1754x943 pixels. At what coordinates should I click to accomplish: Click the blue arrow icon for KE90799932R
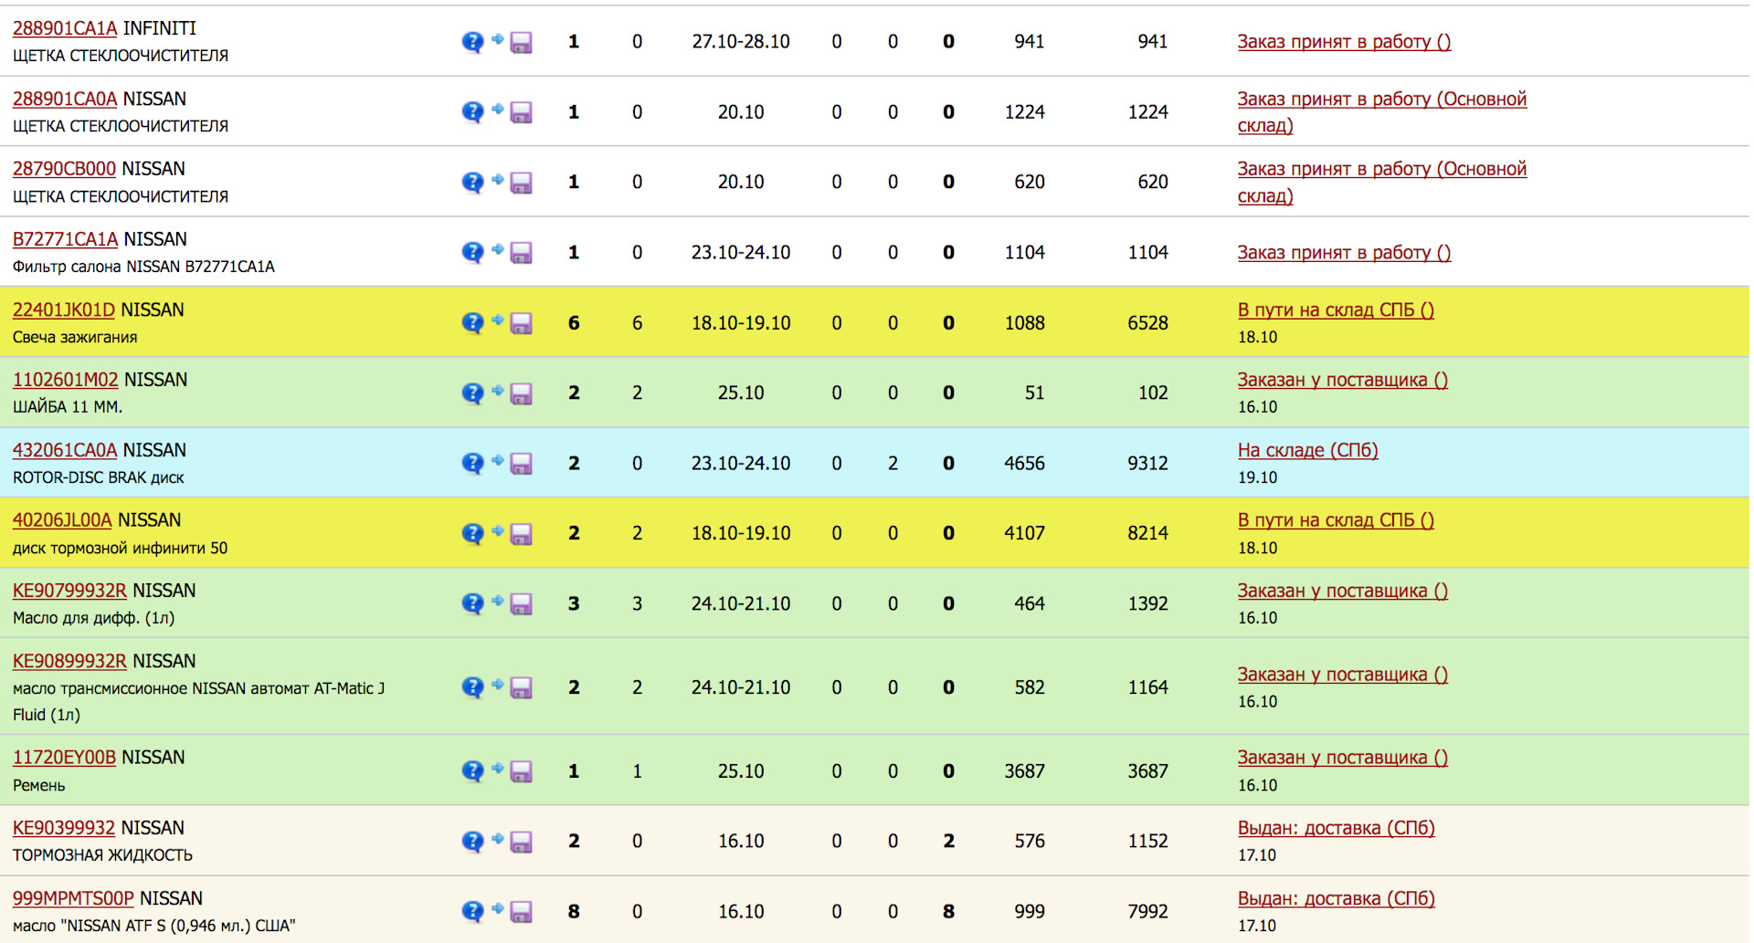(x=498, y=602)
